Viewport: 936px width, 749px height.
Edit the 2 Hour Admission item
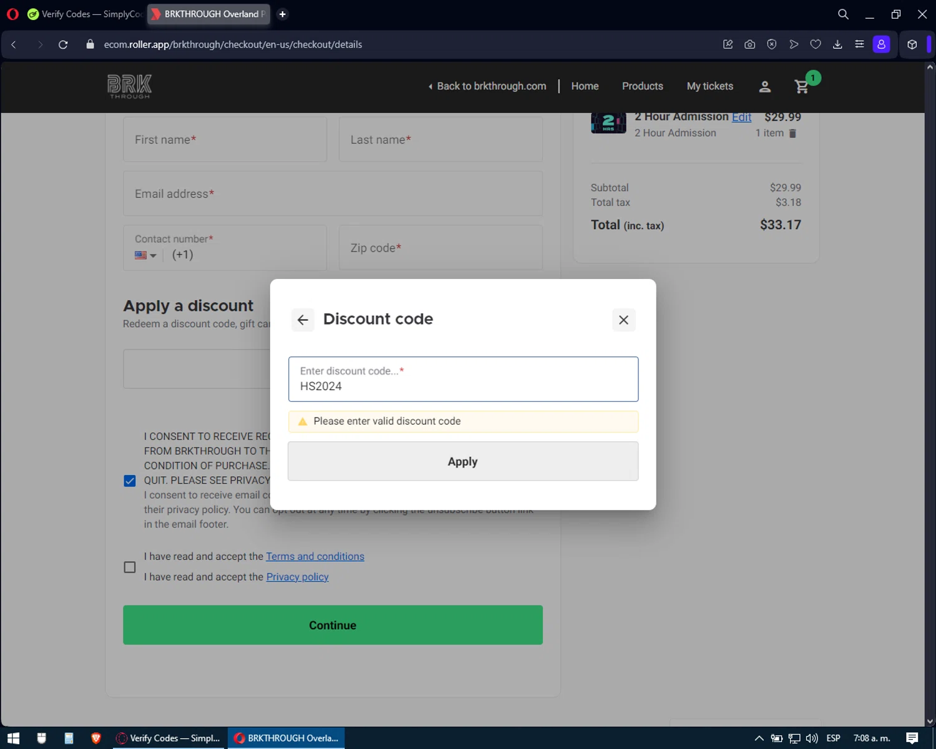pos(741,117)
